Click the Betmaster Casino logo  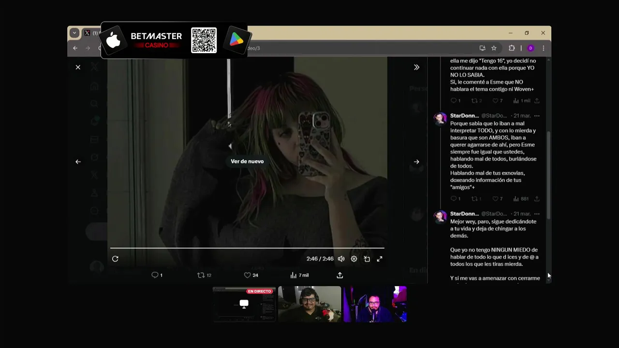(x=156, y=40)
